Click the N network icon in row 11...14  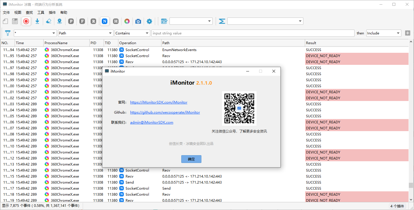tap(122, 170)
